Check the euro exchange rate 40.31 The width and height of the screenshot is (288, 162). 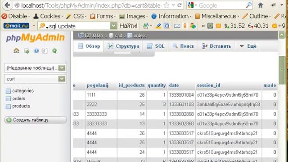258,26
